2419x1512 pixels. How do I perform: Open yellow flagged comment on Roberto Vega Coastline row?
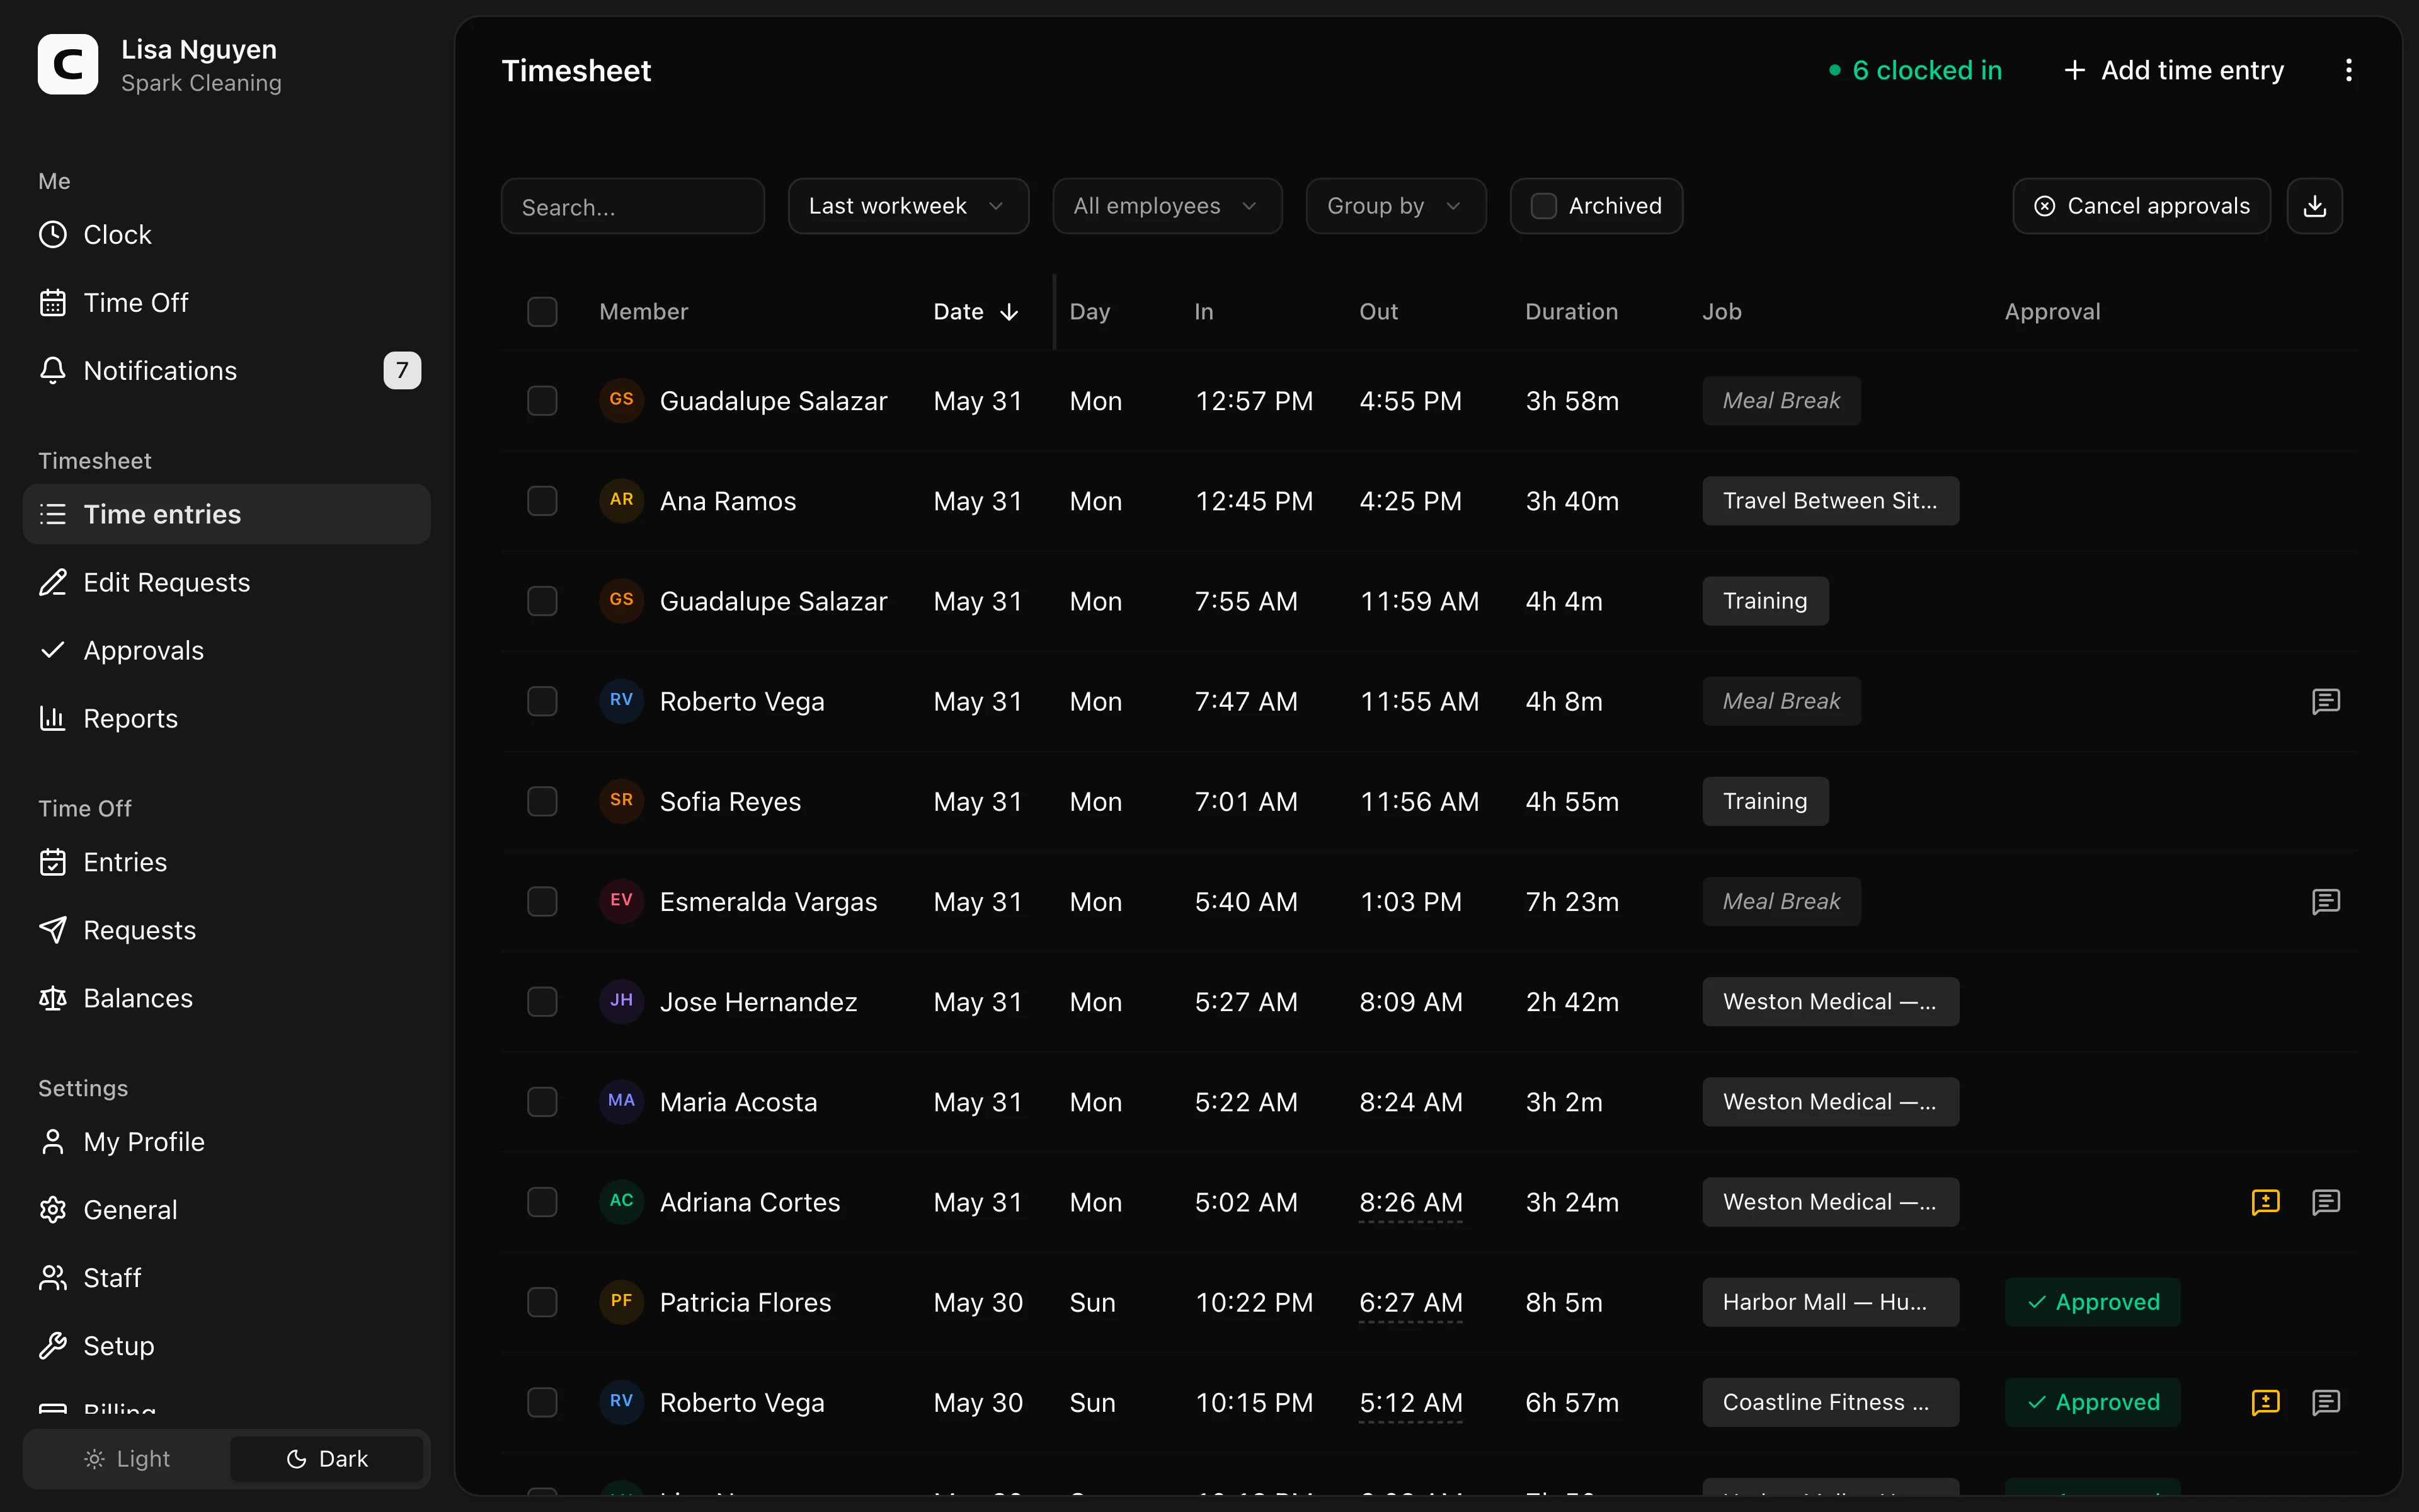click(2265, 1402)
